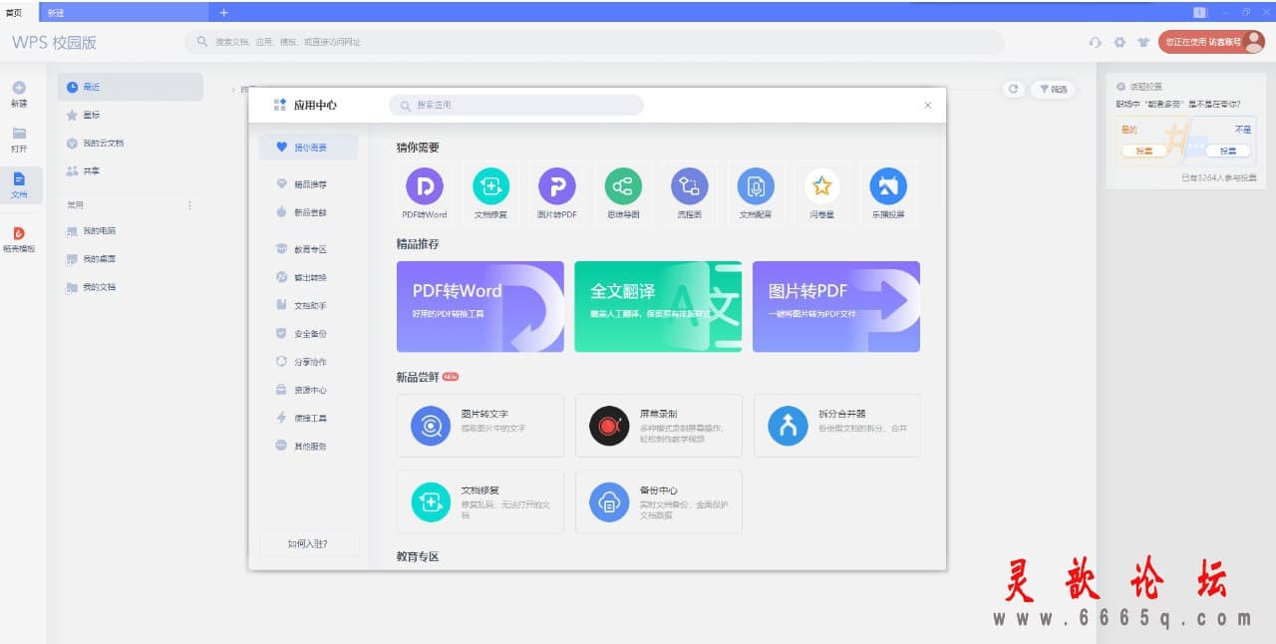The image size is (1276, 644).
Task: Open the 图片转文字 card
Action: point(479,426)
